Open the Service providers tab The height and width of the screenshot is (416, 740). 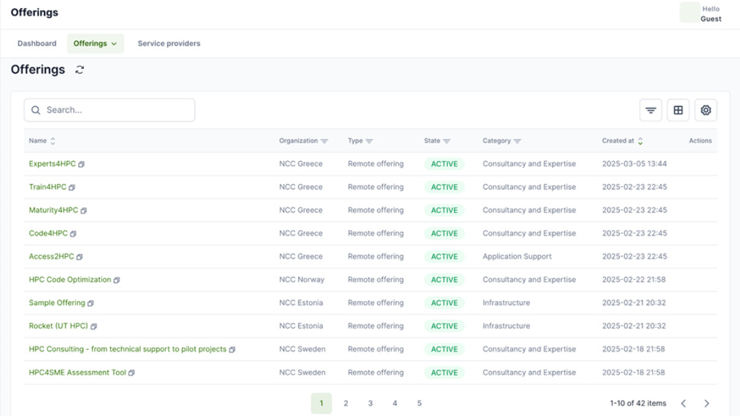tap(169, 43)
